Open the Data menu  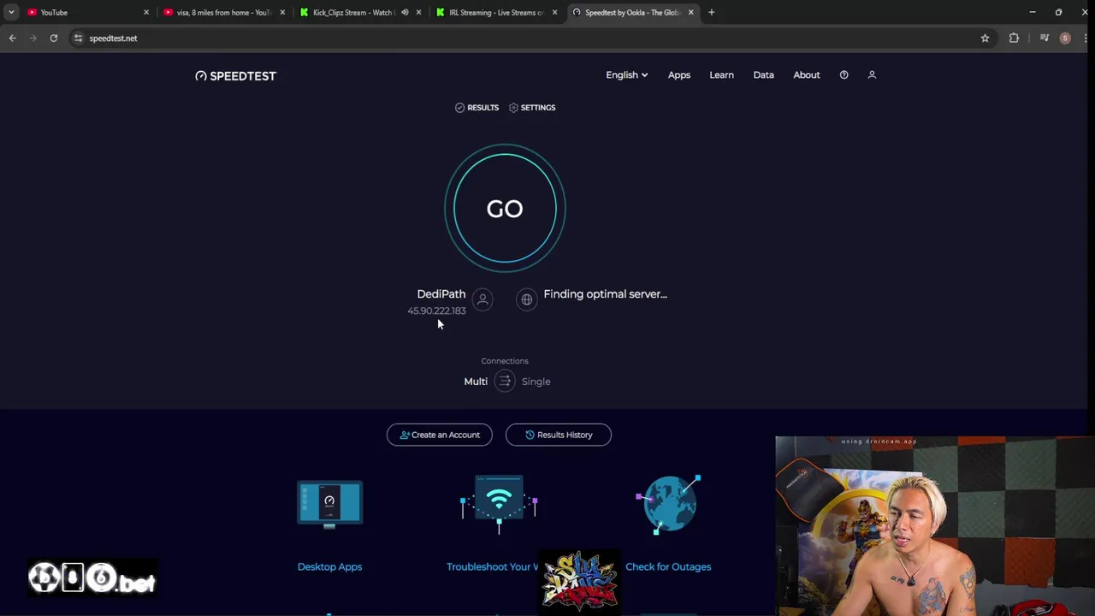pyautogui.click(x=763, y=75)
